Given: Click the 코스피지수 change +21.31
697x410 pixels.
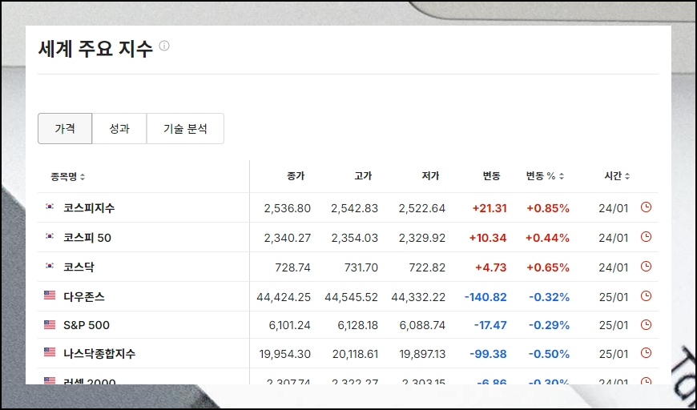Looking at the screenshot, I should click(490, 208).
